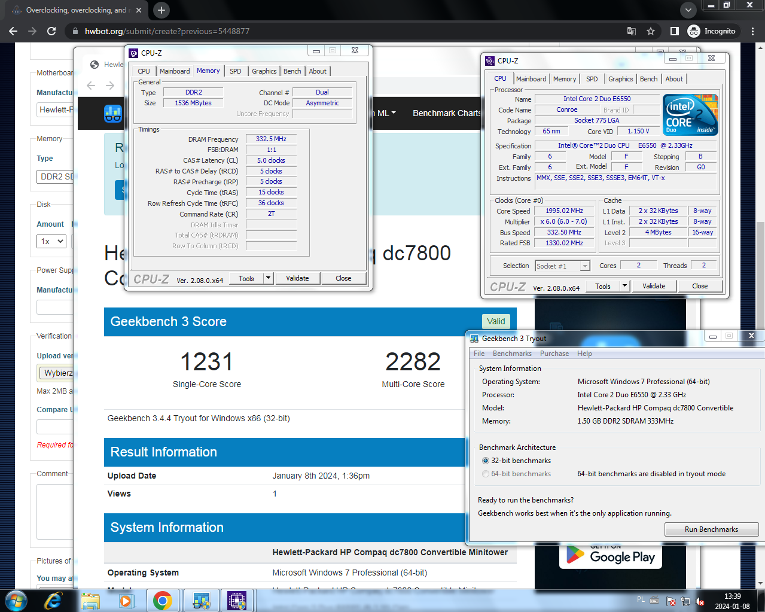The height and width of the screenshot is (612, 765).
Task: Click the Chrome address bar URL
Action: tap(167, 31)
